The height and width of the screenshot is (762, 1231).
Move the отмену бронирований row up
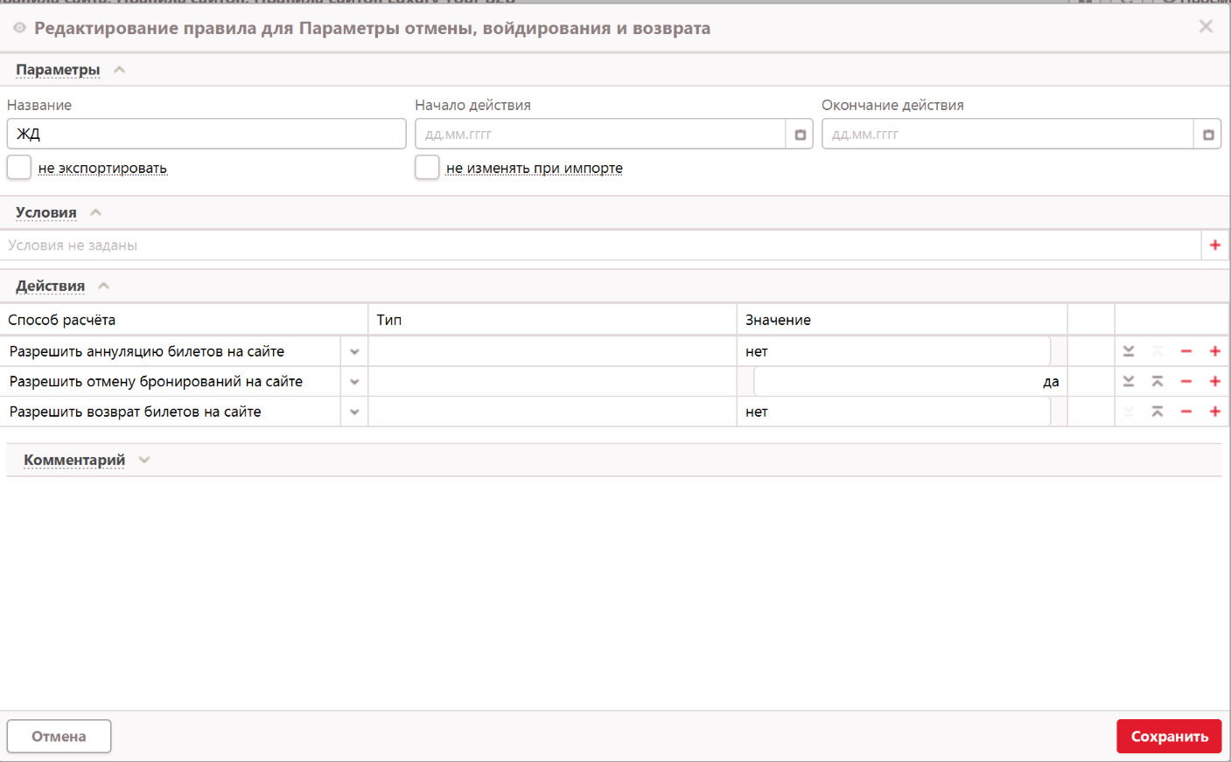(1157, 381)
